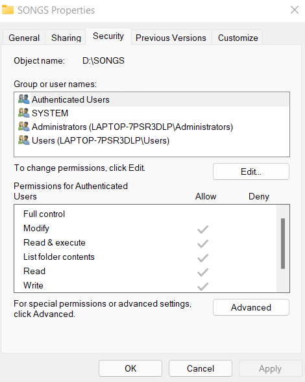Open the Previous Versions tab
Image resolution: width=305 pixels, height=382 pixels.
pos(171,38)
